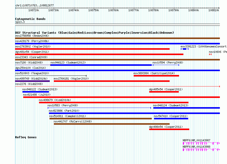Click the thin red nsv2276 line
The image size is (227, 164).
(117, 86)
